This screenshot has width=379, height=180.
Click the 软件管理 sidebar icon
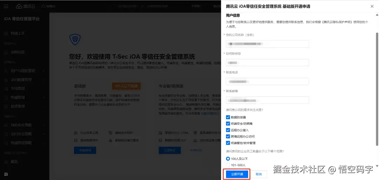[x=6, y=106]
